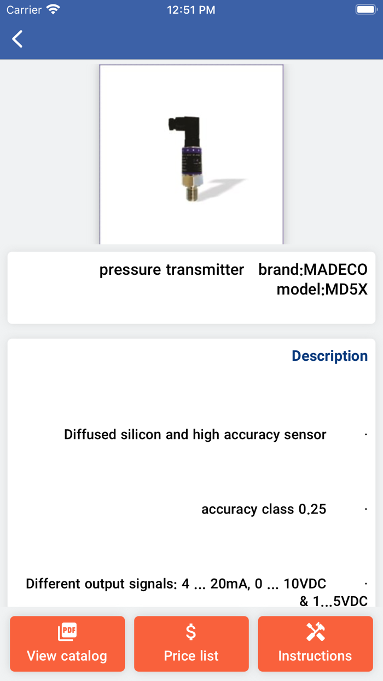Tap the Instructions button label
Screen dimensions: 383x681
pos(315,656)
